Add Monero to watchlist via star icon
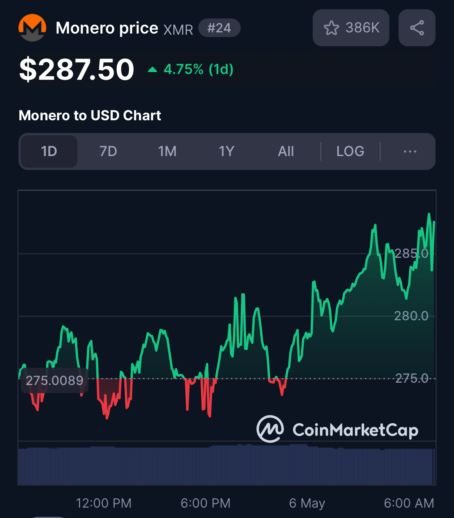This screenshot has height=518, width=454. pyautogui.click(x=331, y=28)
